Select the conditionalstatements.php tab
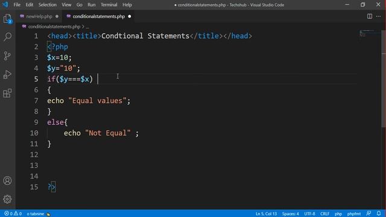The height and width of the screenshot is (217, 386). (x=98, y=16)
